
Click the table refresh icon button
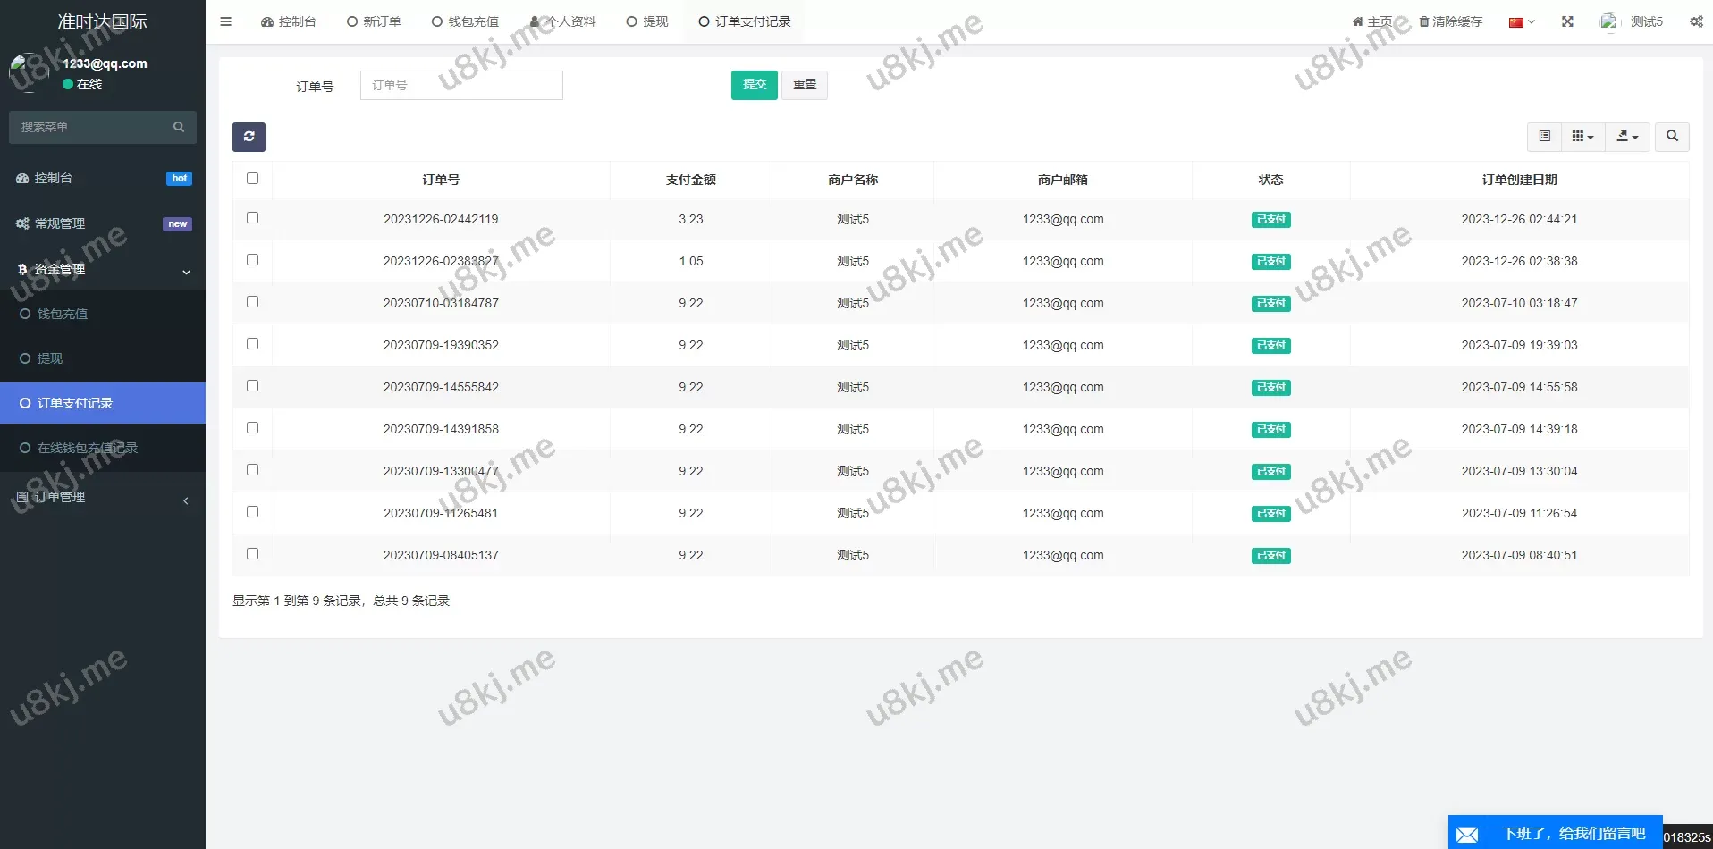tap(249, 137)
